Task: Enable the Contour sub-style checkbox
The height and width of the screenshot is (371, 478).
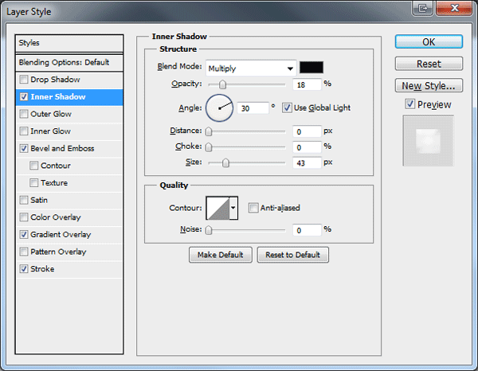Action: coord(33,166)
